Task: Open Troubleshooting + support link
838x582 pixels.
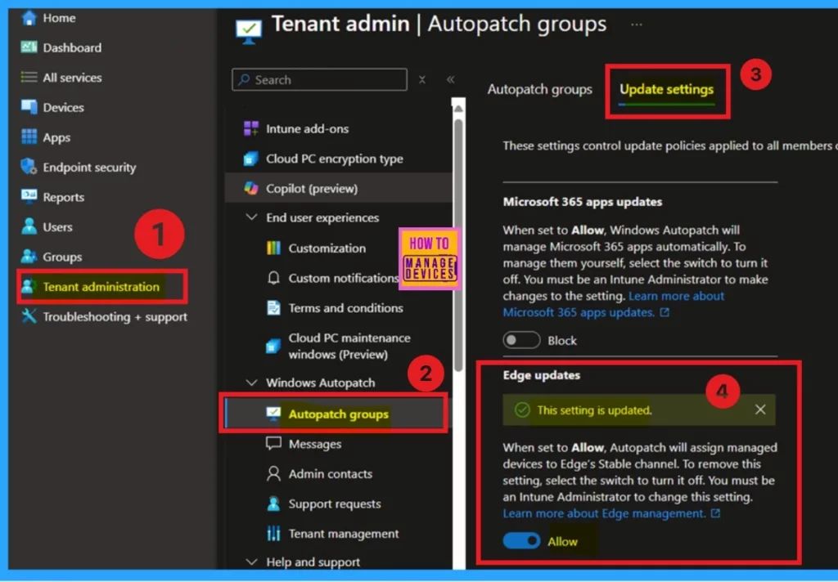Action: tap(115, 316)
